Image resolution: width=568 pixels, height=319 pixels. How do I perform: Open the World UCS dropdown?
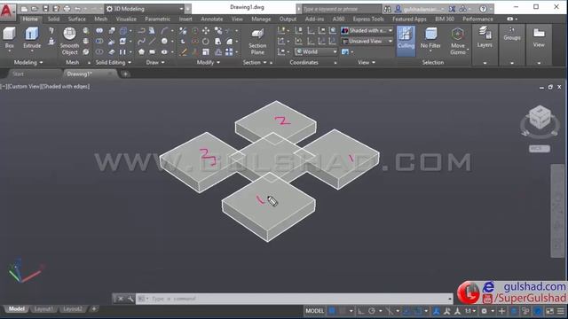coord(316,51)
